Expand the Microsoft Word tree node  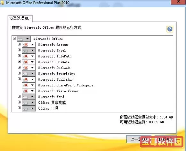click(x=19, y=96)
